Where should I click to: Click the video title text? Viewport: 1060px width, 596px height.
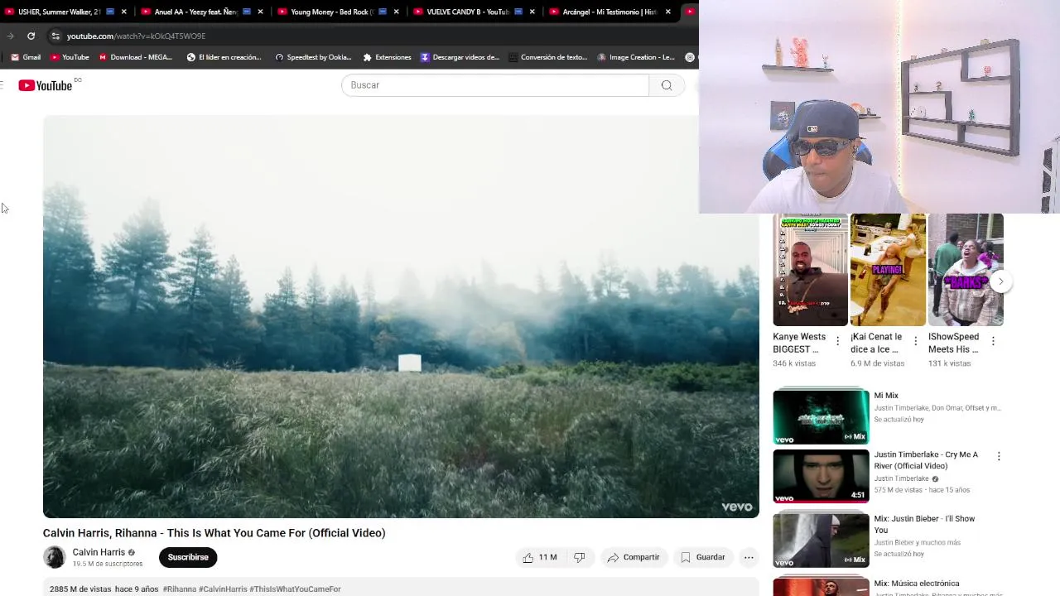pyautogui.click(x=214, y=533)
